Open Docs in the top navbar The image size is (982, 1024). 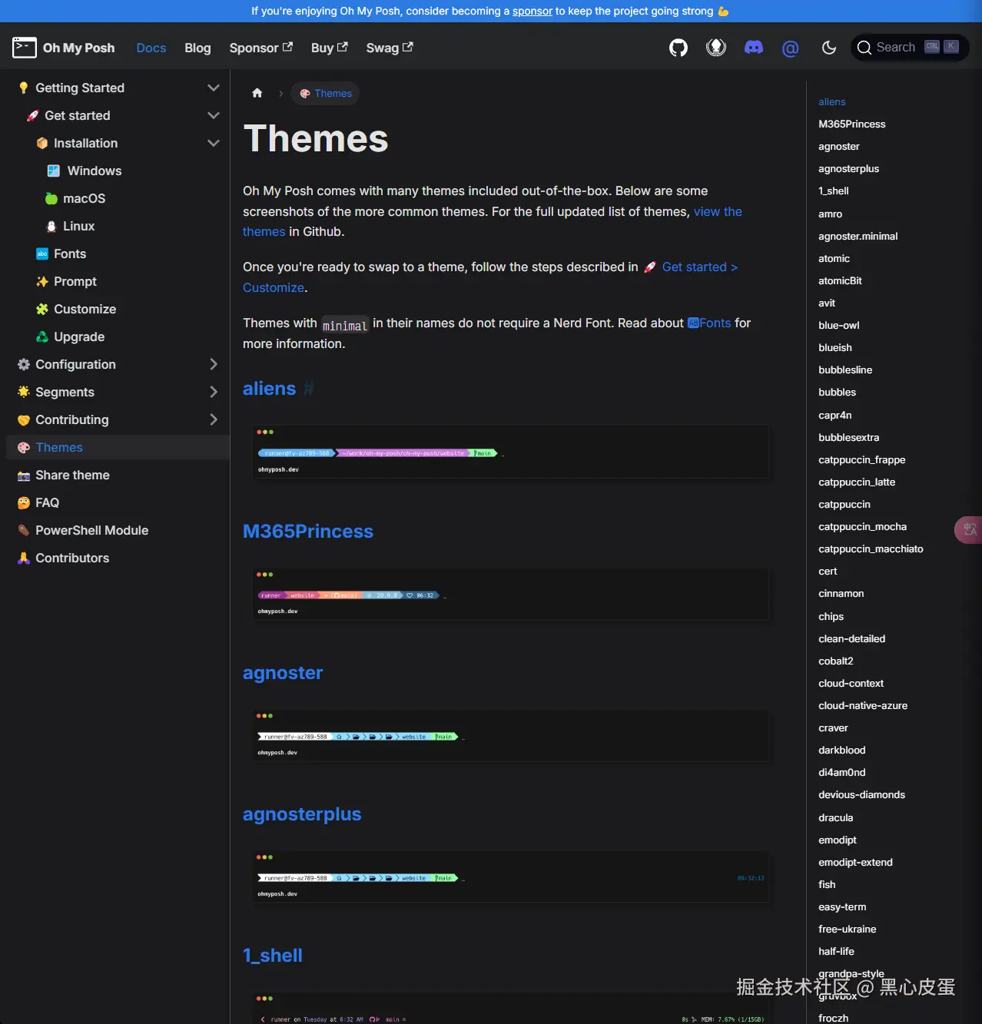pos(151,48)
